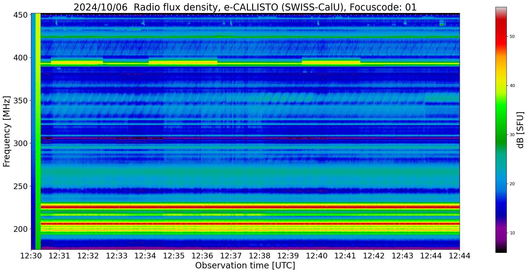Click the 12:37 time tick label
The height and width of the screenshot is (273, 528).
231,256
